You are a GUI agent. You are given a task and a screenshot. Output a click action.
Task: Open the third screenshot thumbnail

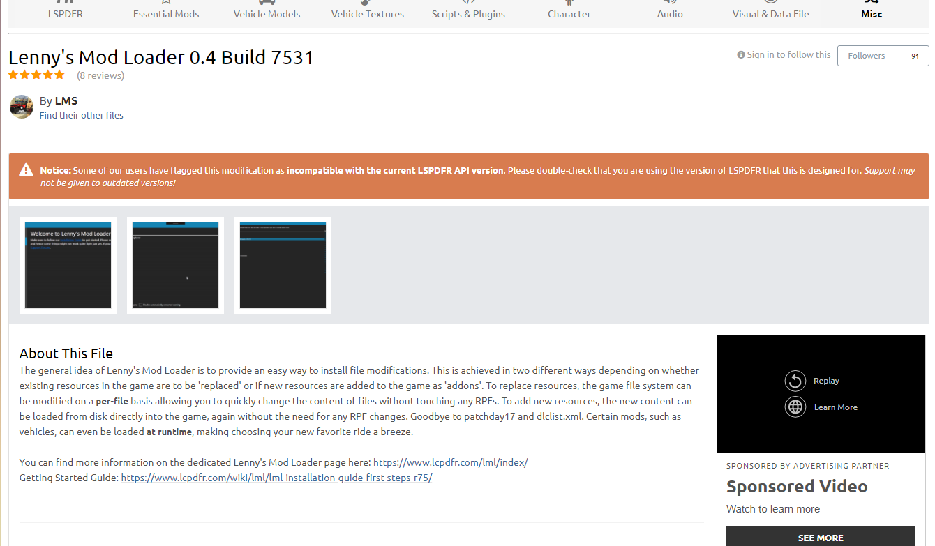click(x=283, y=266)
